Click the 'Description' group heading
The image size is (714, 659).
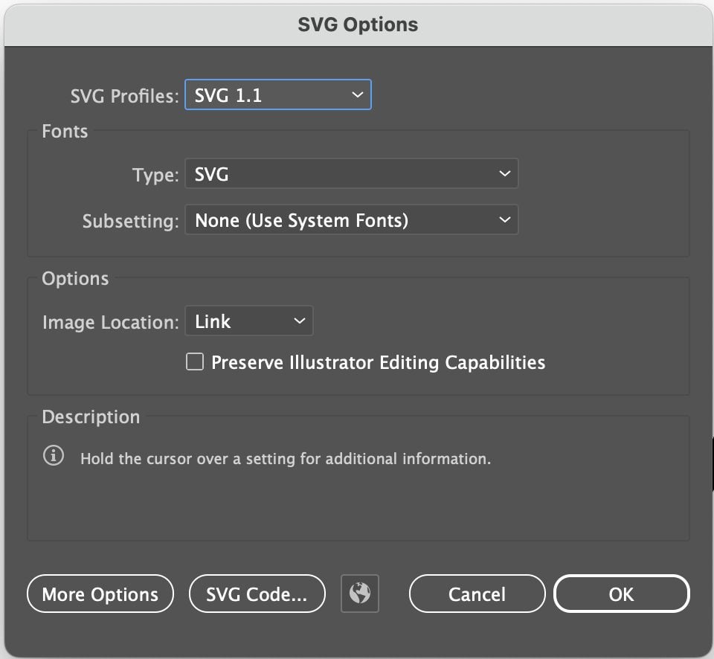click(91, 417)
